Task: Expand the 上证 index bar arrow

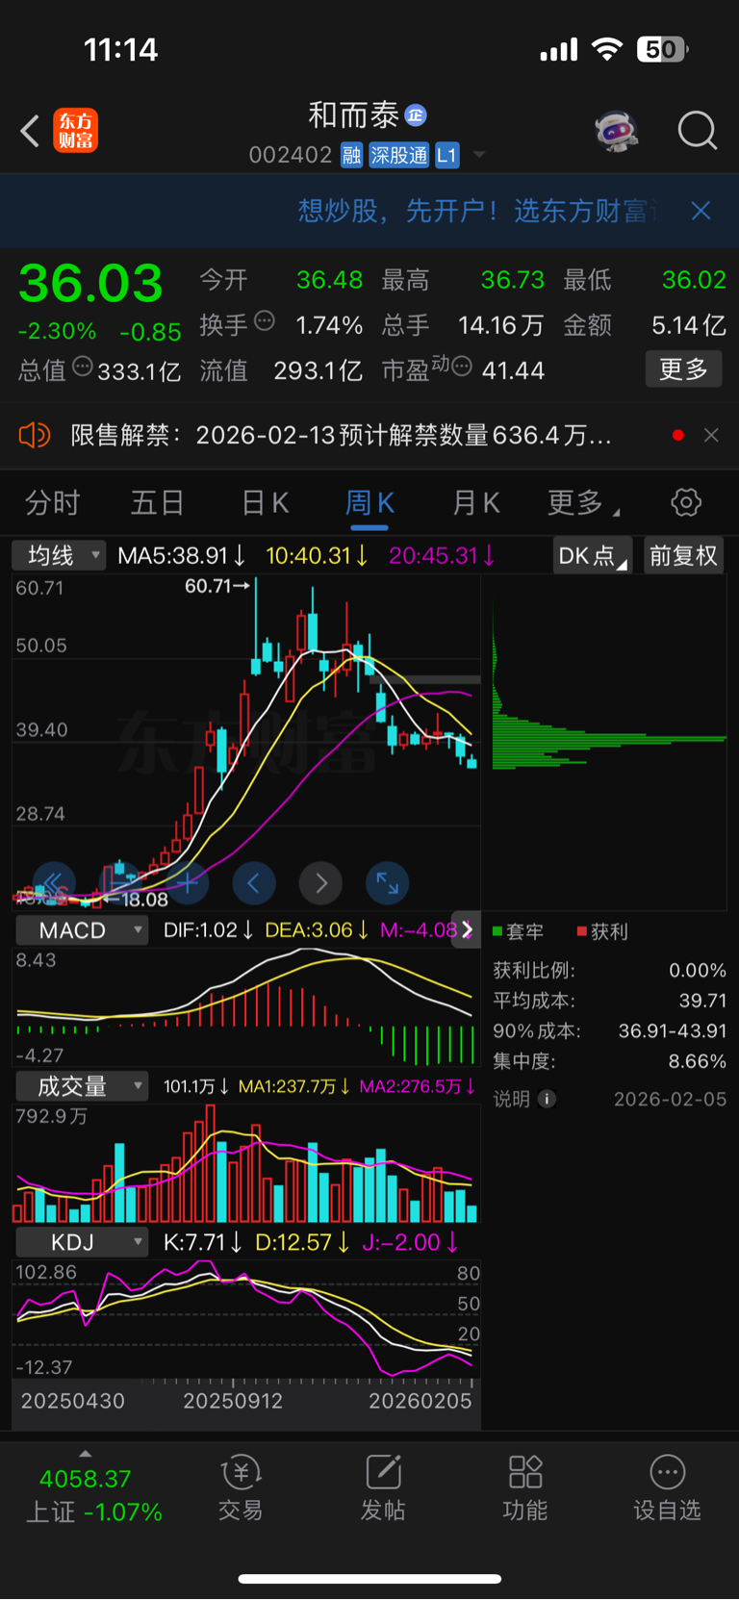Action: (x=85, y=1454)
